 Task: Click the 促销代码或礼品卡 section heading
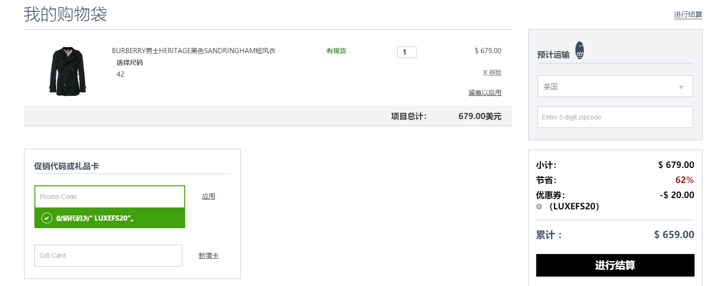tap(66, 166)
